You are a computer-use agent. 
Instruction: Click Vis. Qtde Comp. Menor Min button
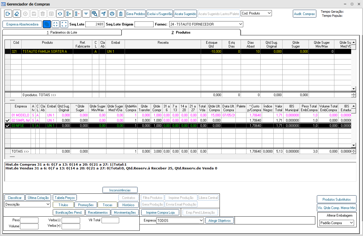coord(337,208)
